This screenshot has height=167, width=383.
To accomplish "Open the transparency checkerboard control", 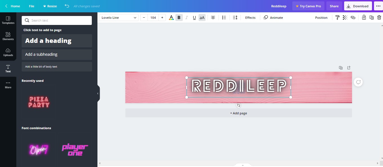I will pyautogui.click(x=345, y=18).
